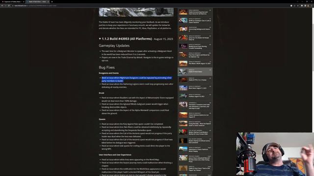Click the Bug Fixes heading
This screenshot has width=314, height=176.
[107, 67]
